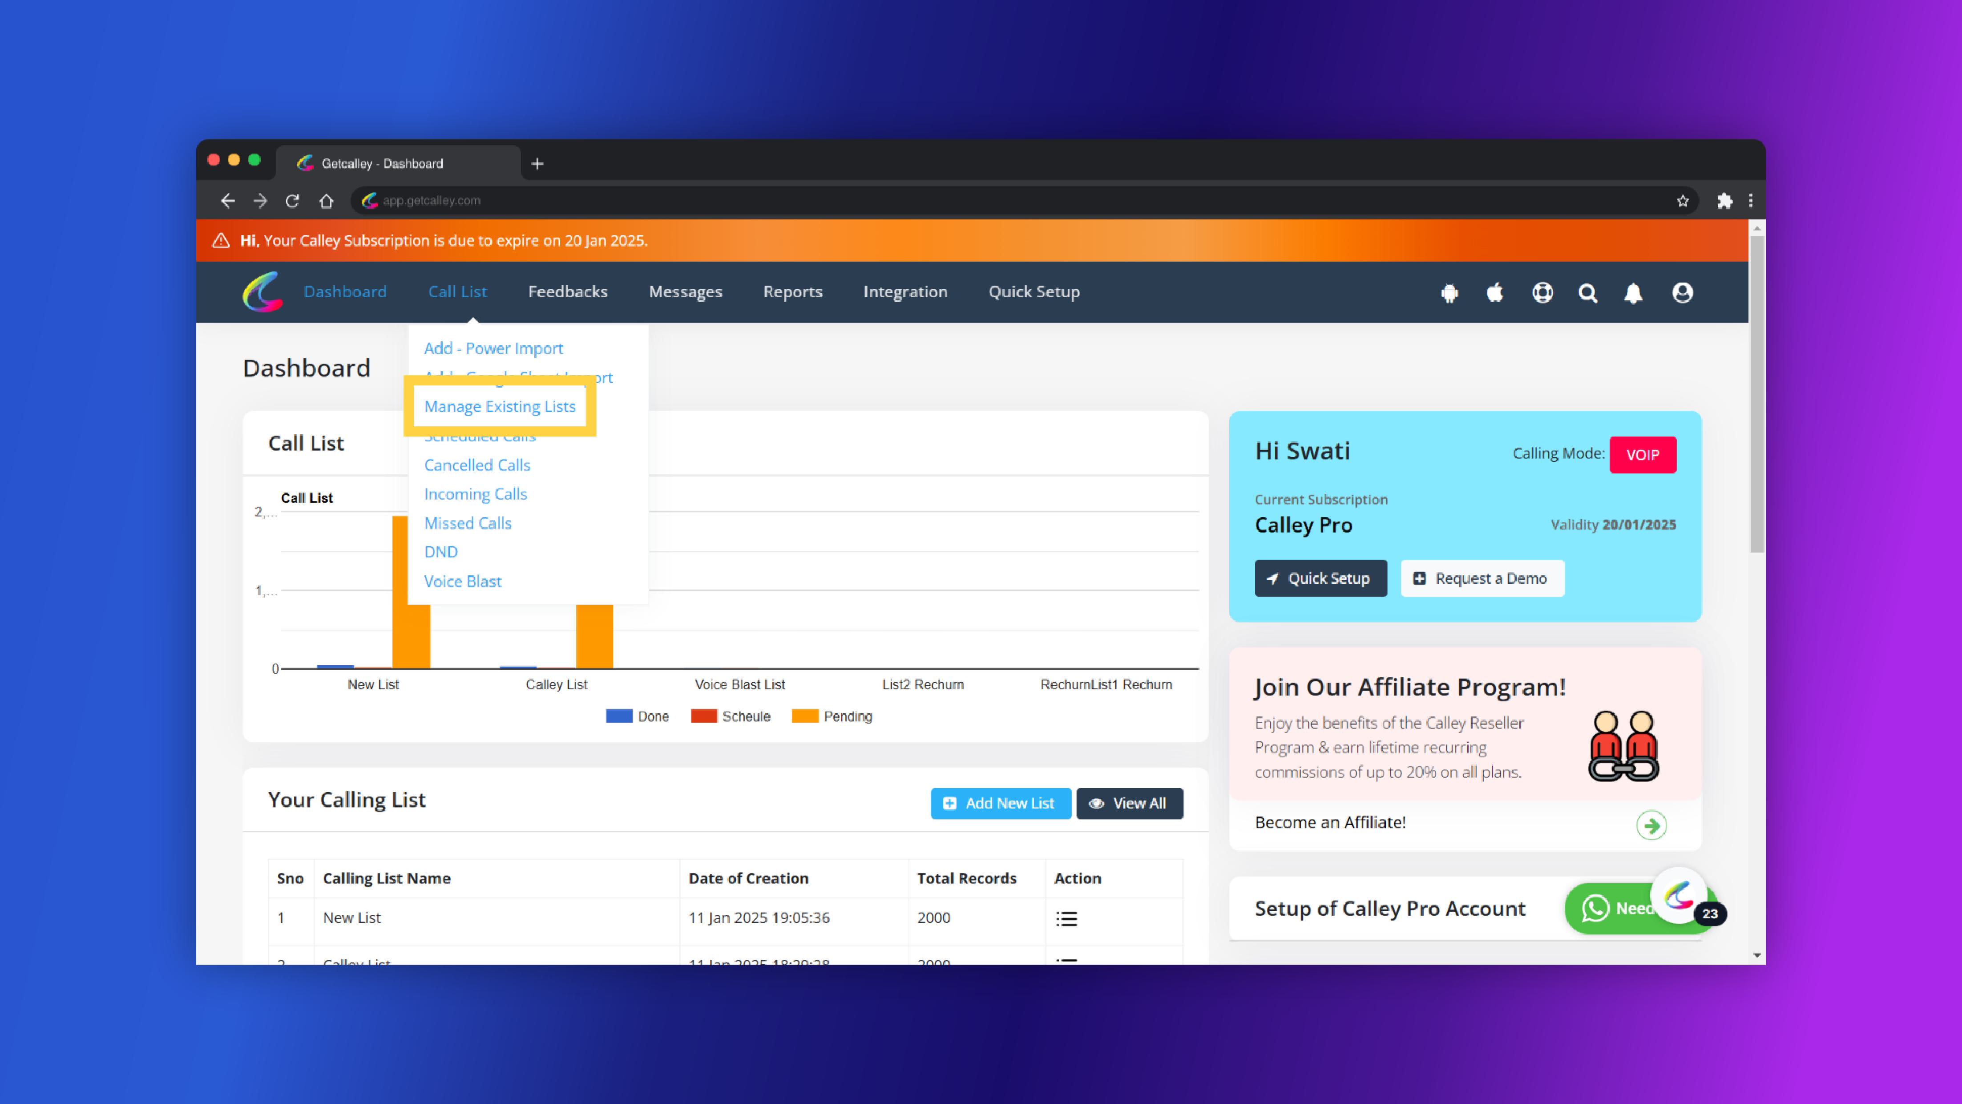Select the Getcalley - Dashboard browser tab

[x=398, y=163]
